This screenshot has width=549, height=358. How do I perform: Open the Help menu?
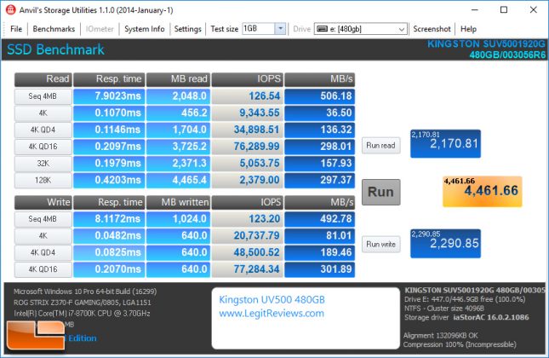468,29
